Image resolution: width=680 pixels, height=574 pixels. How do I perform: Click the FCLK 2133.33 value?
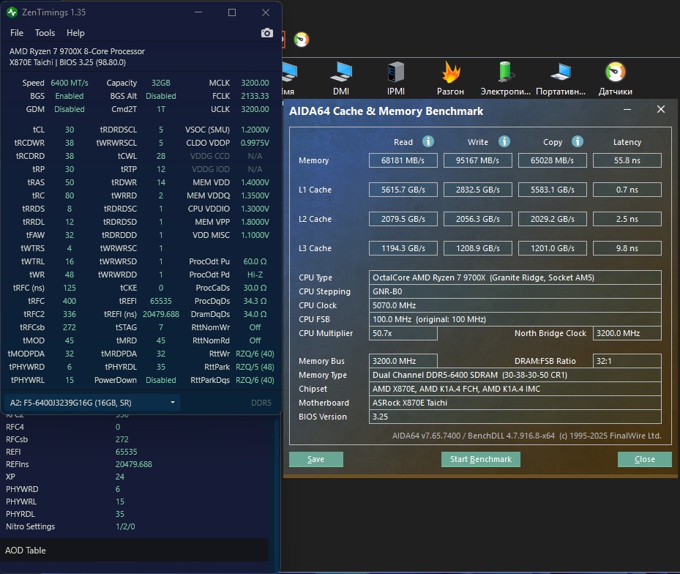(x=255, y=96)
